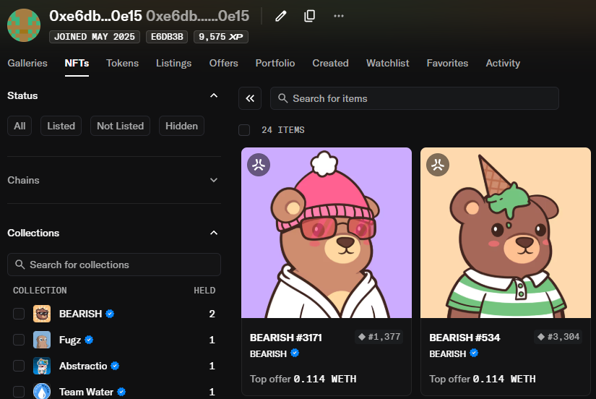Viewport: 596px width, 399px height.
Task: Open the Portfolio tab
Action: [x=275, y=63]
